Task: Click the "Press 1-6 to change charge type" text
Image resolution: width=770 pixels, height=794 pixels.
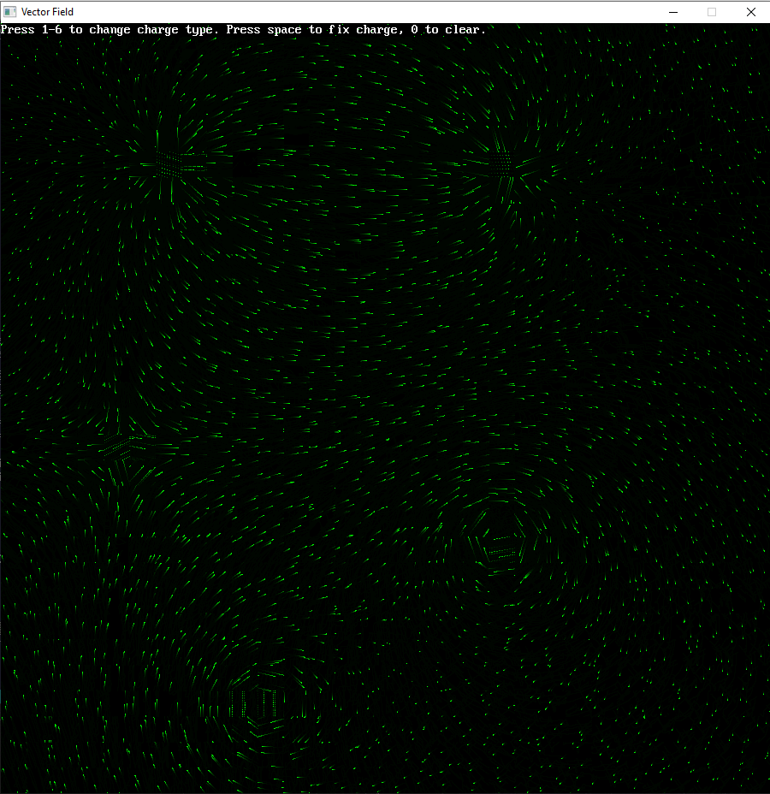Action: (x=111, y=30)
